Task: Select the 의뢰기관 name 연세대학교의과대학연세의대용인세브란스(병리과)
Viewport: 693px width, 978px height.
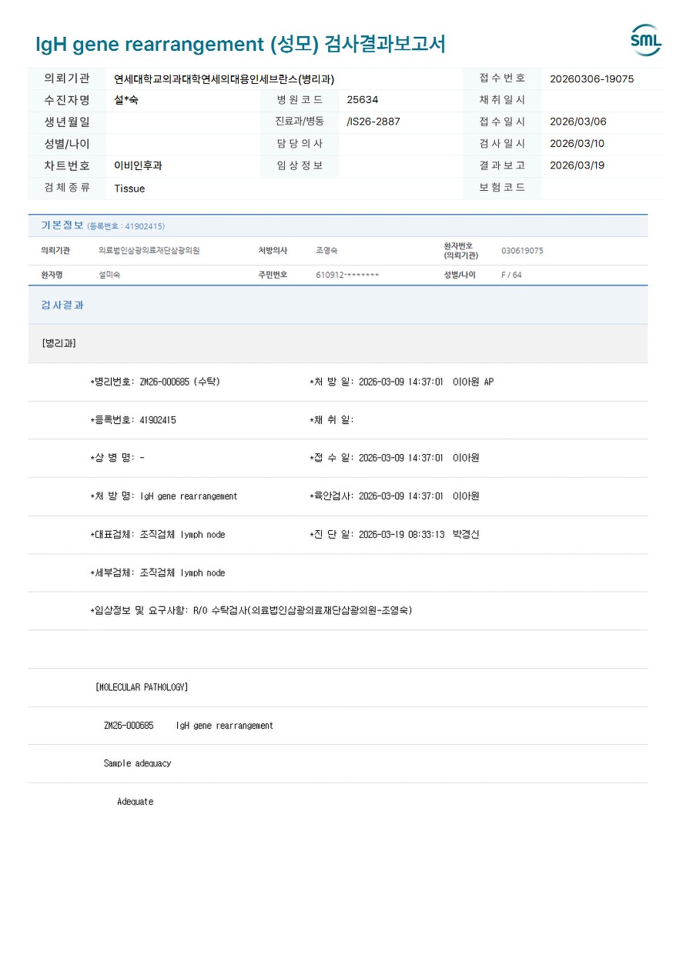Action: [x=224, y=78]
